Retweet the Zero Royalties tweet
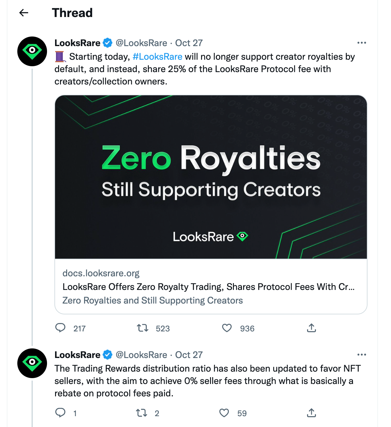The height and width of the screenshot is (427, 391). pyautogui.click(x=143, y=328)
